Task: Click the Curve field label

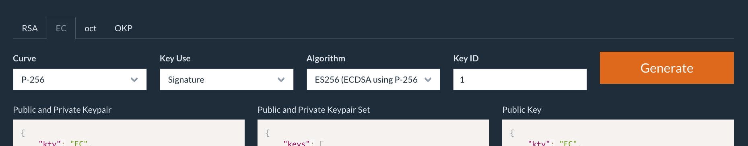Action: point(25,58)
